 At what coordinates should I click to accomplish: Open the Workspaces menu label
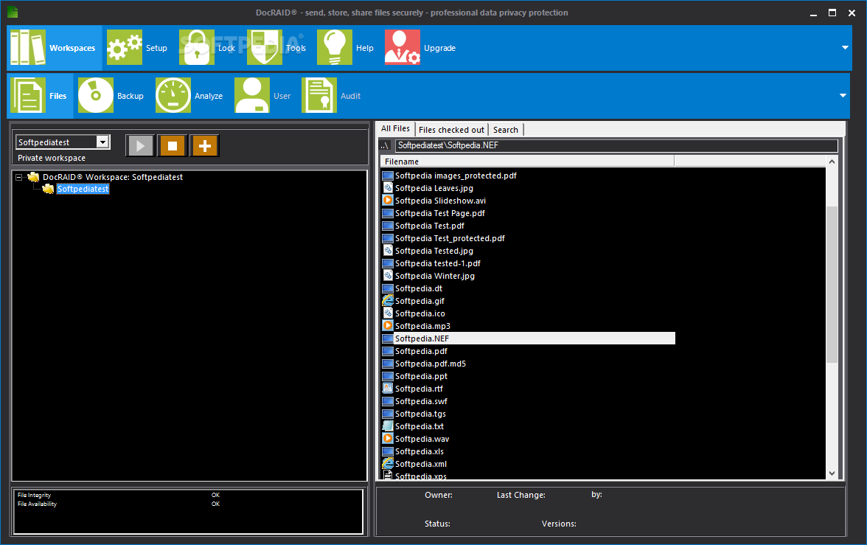click(72, 48)
